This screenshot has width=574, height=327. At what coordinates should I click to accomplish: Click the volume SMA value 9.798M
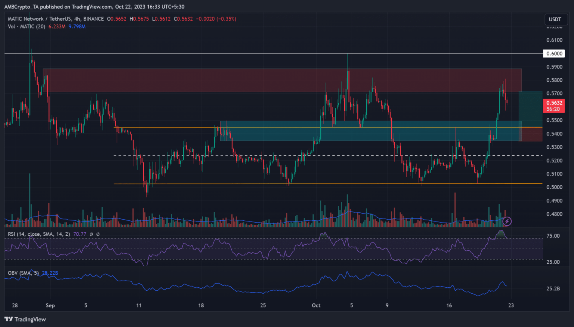tap(77, 27)
